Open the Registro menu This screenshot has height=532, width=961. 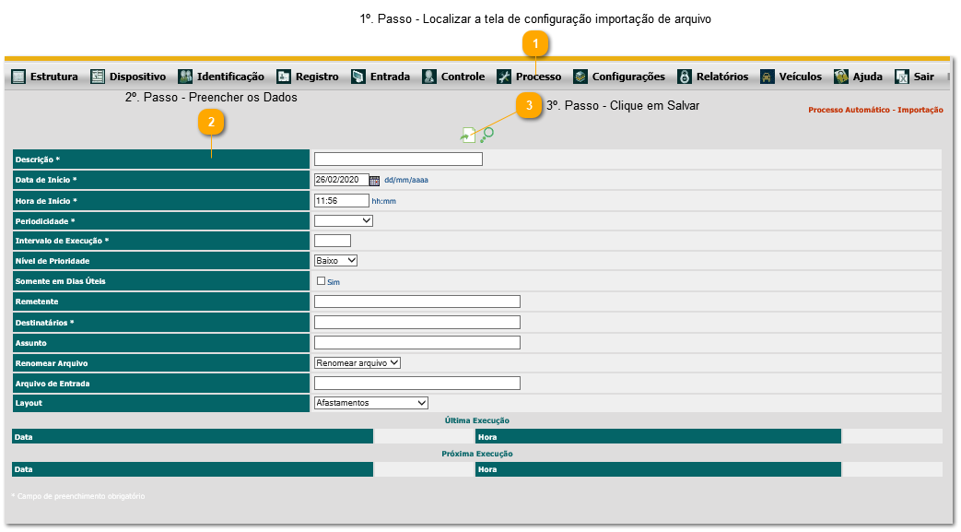point(317,77)
